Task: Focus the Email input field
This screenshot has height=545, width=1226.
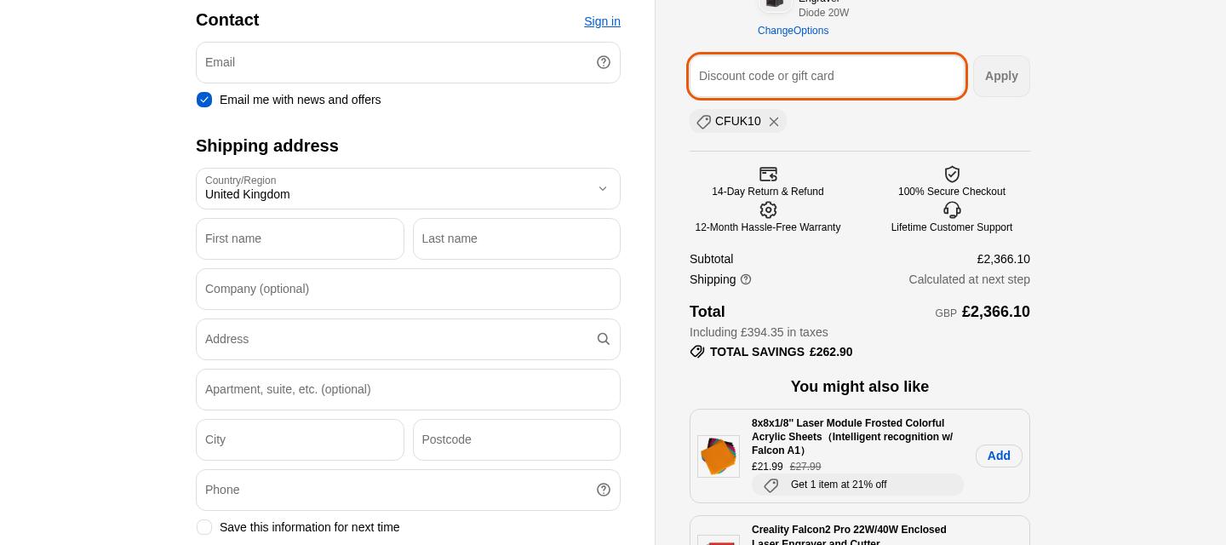Action: pos(408,62)
